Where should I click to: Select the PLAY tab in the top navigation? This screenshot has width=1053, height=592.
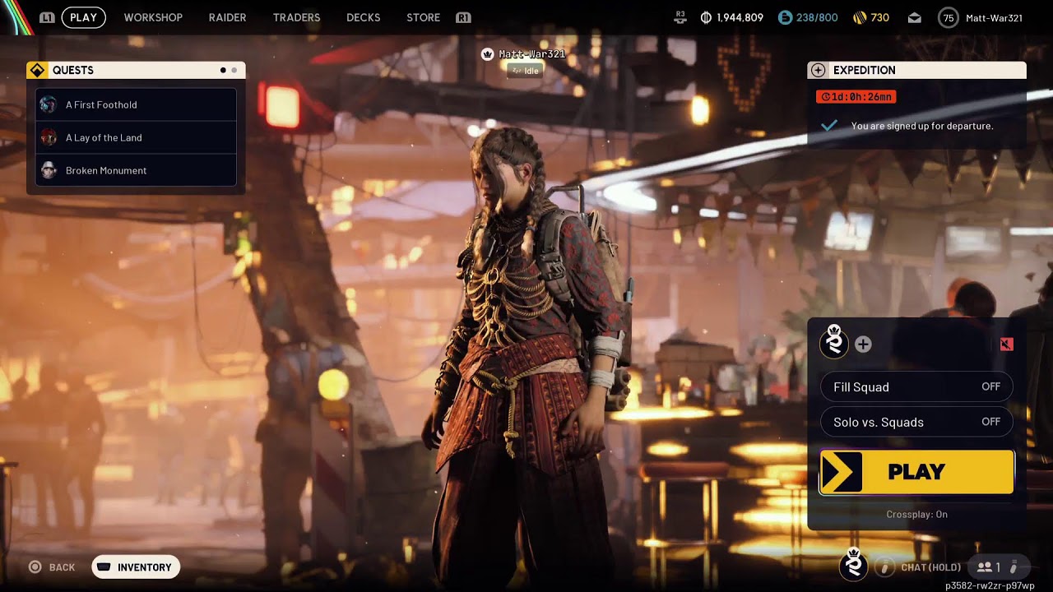coord(83,17)
